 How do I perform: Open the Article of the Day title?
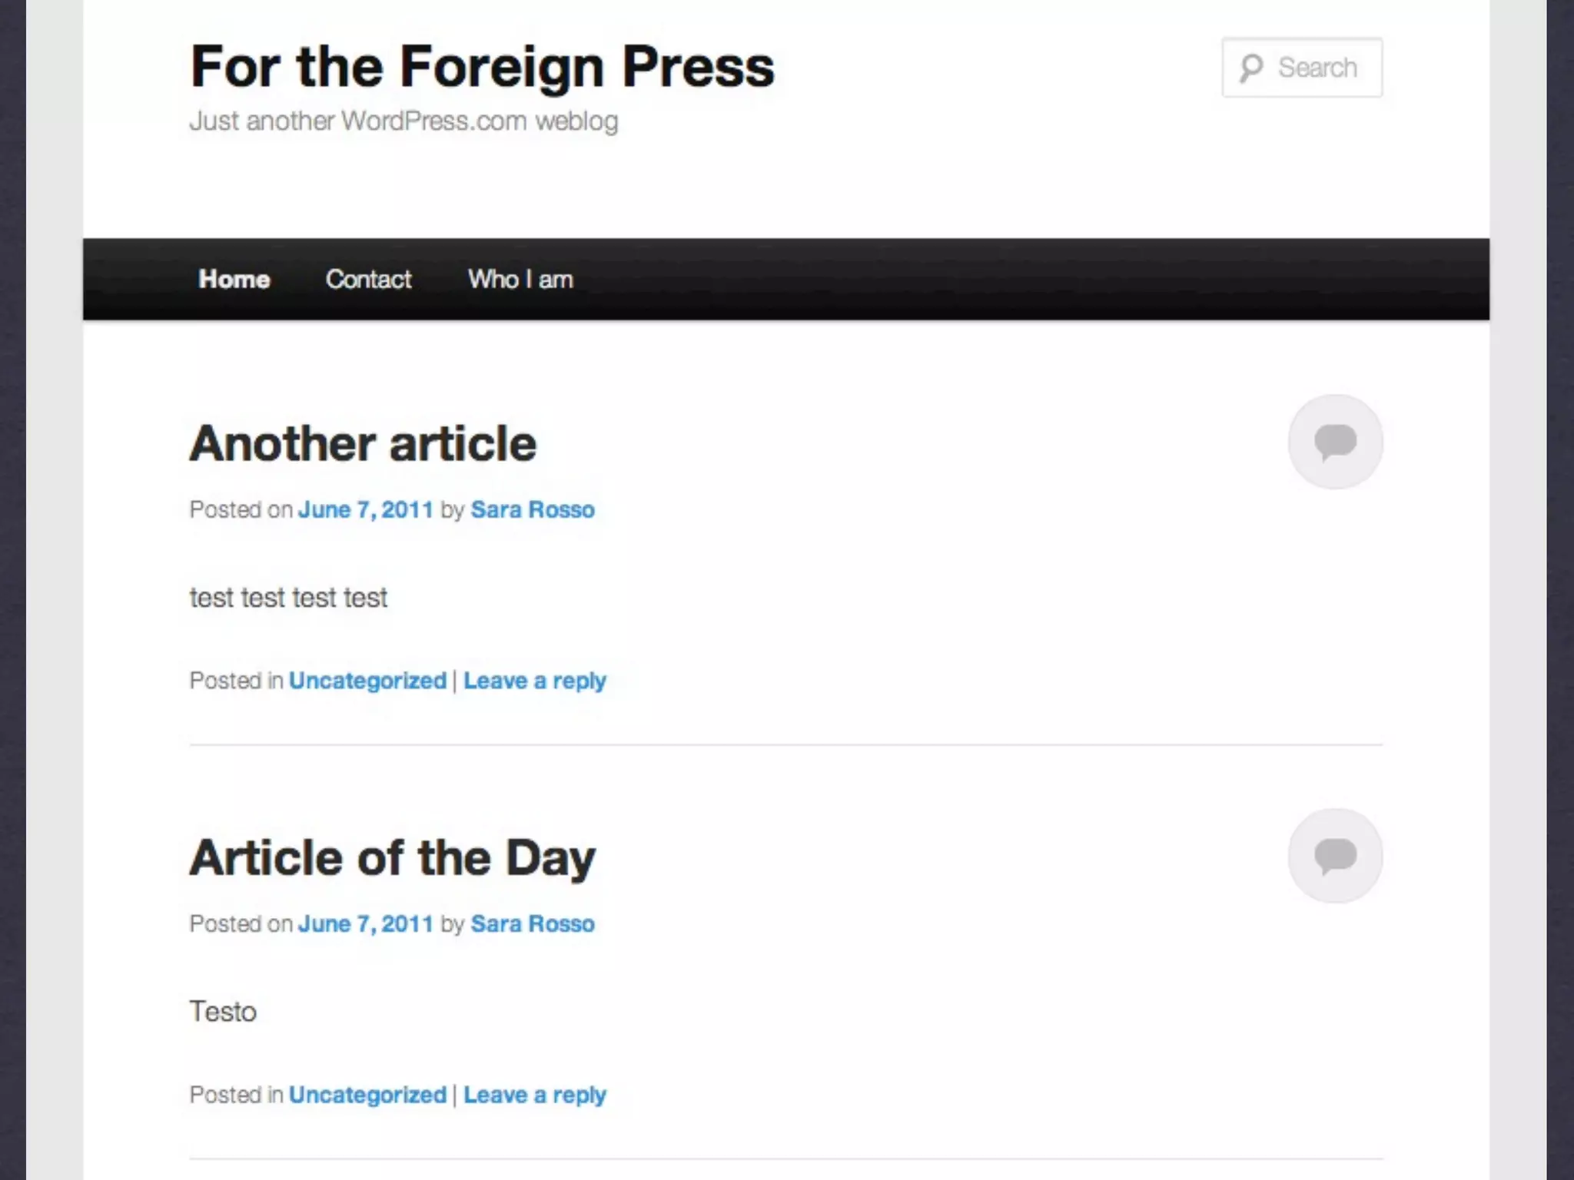click(x=392, y=857)
